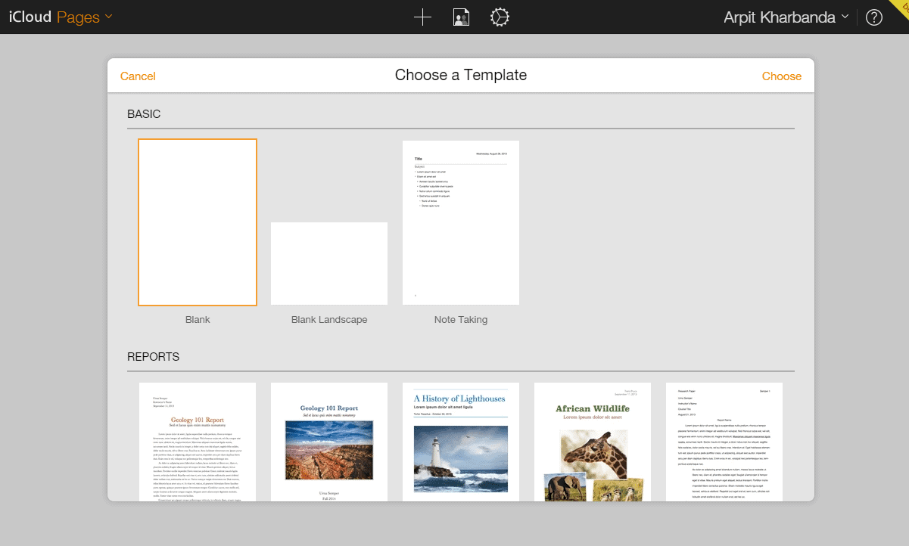Pick the Geology 101 Report template with canyon photo

[329, 441]
